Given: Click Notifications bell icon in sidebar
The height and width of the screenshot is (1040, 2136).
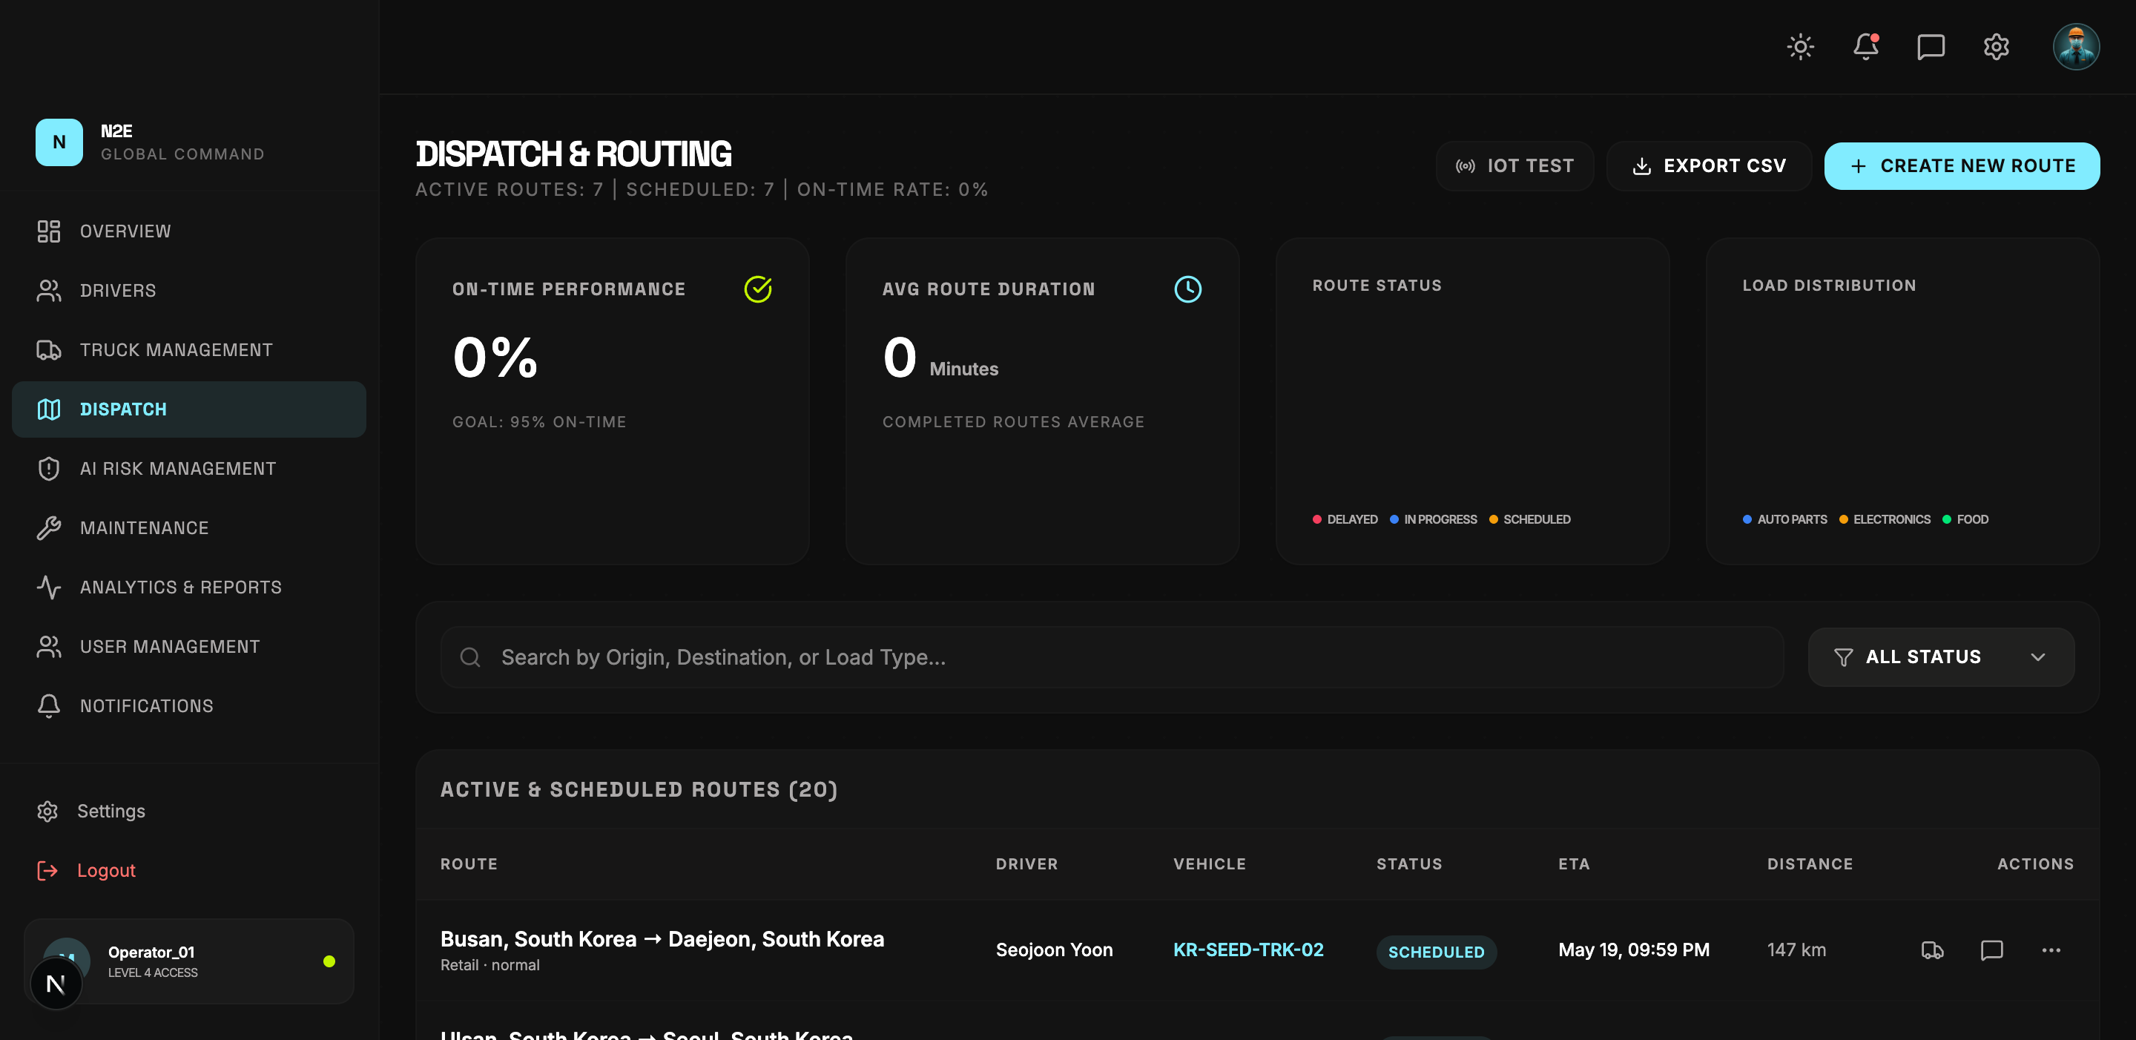Looking at the screenshot, I should [x=49, y=705].
